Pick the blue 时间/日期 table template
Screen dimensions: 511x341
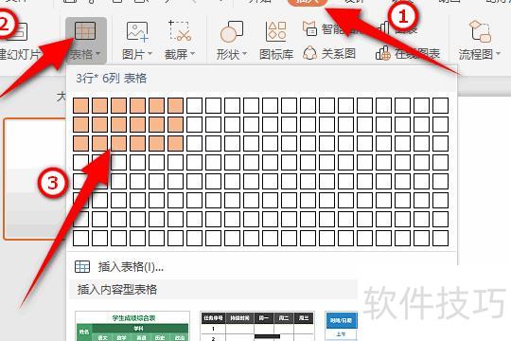pos(342,326)
